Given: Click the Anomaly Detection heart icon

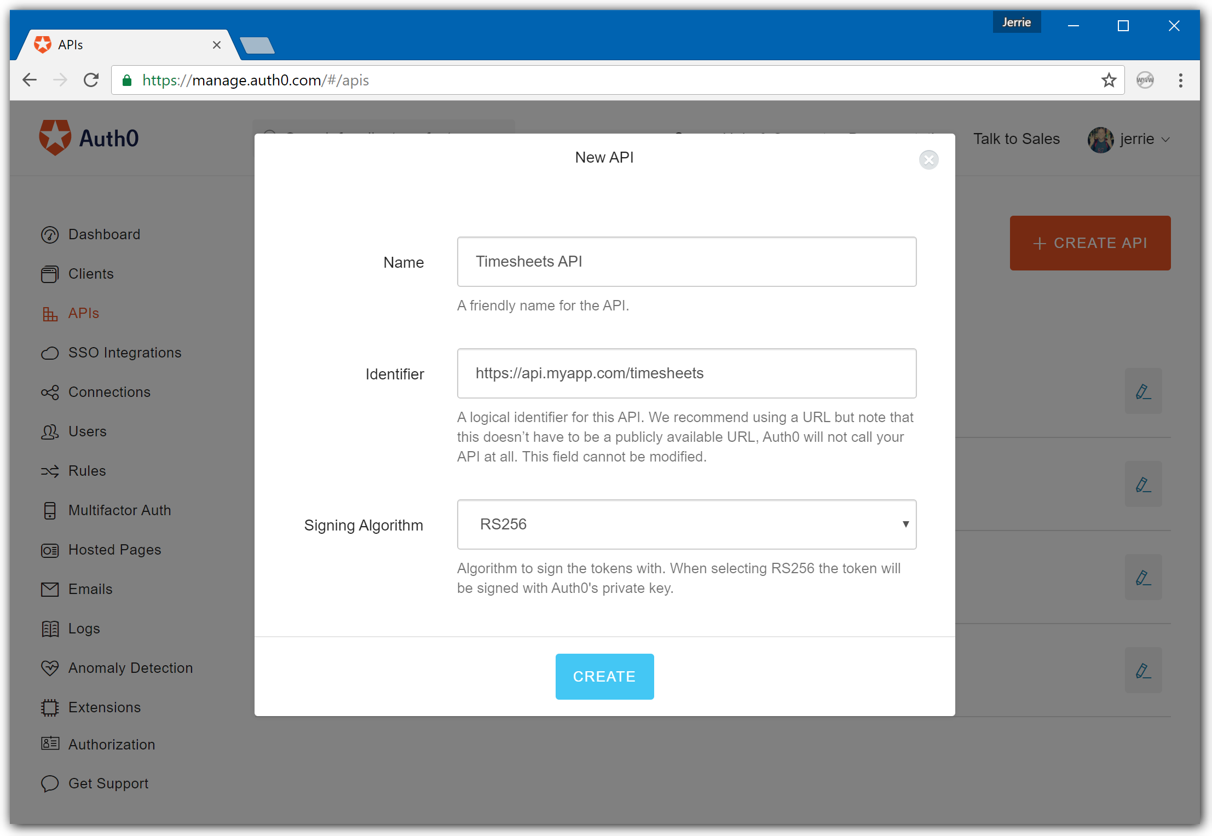Looking at the screenshot, I should point(50,668).
